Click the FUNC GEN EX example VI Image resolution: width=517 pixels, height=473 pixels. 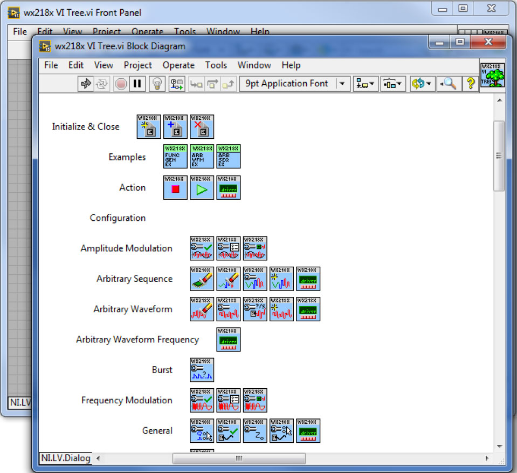[x=175, y=157]
